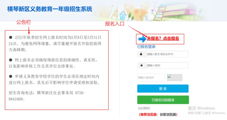This screenshot has height=120, width=227.
Task: Open 未报名？点击报名 registration link
Action: pyautogui.click(x=163, y=39)
